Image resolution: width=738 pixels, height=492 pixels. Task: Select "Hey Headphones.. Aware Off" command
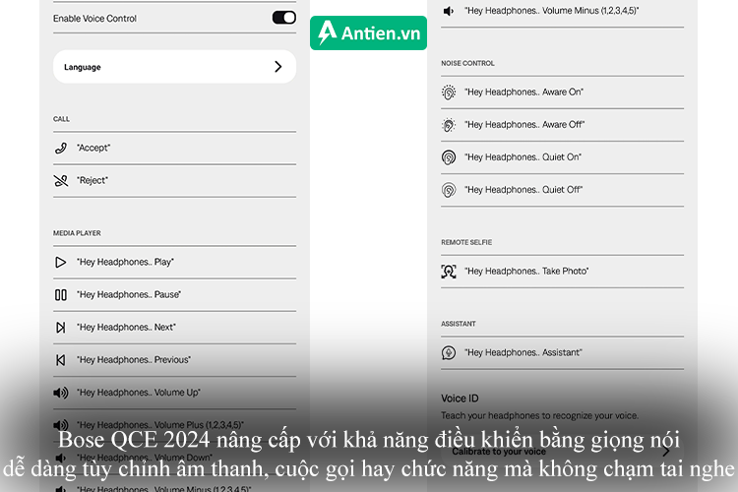[x=524, y=125]
